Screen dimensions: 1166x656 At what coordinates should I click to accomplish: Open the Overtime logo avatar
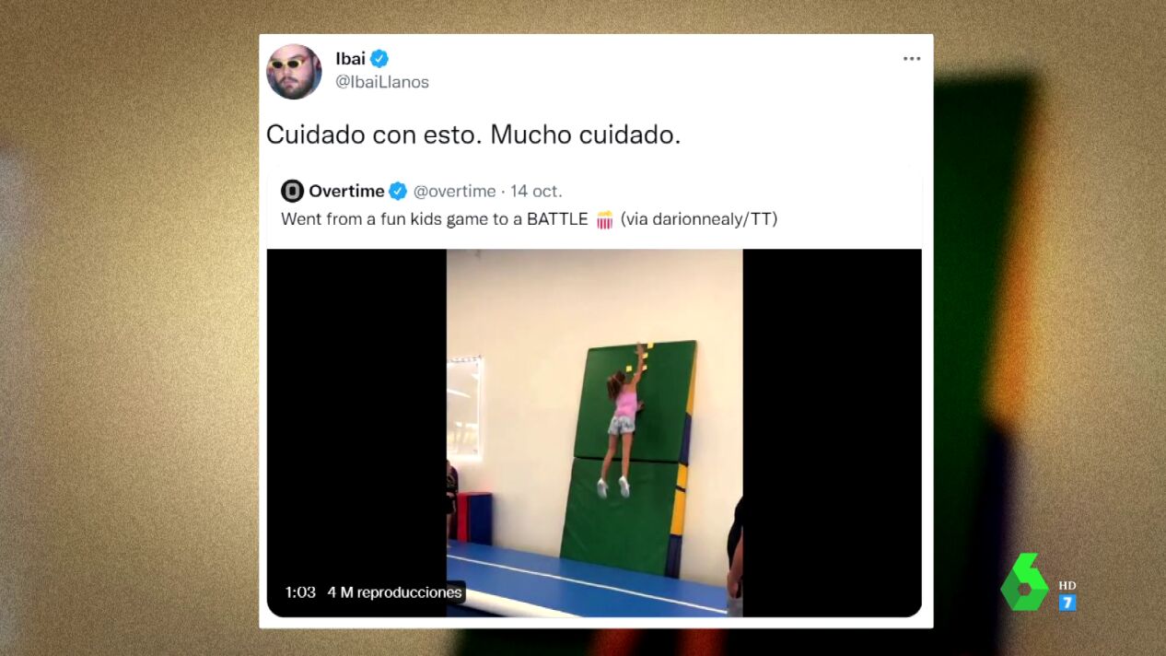(293, 191)
